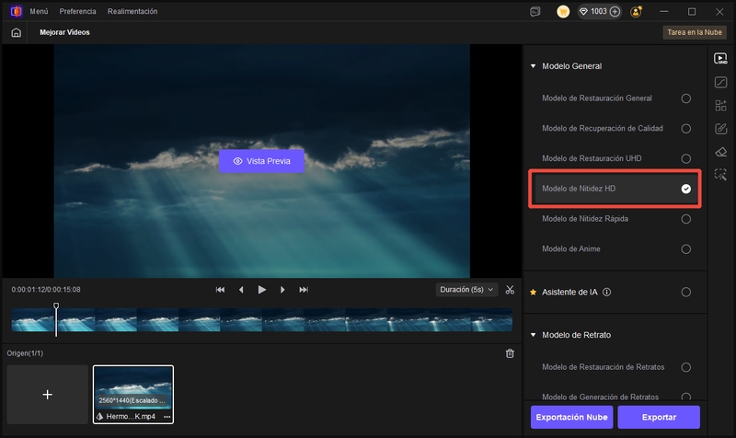Enable Asistente de IA radio option
This screenshot has width=736, height=438.
pyautogui.click(x=685, y=293)
